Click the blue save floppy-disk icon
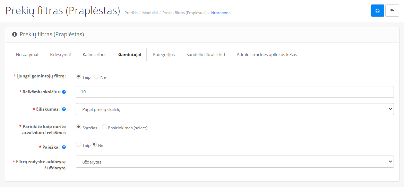The width and height of the screenshot is (404, 187). (x=377, y=10)
